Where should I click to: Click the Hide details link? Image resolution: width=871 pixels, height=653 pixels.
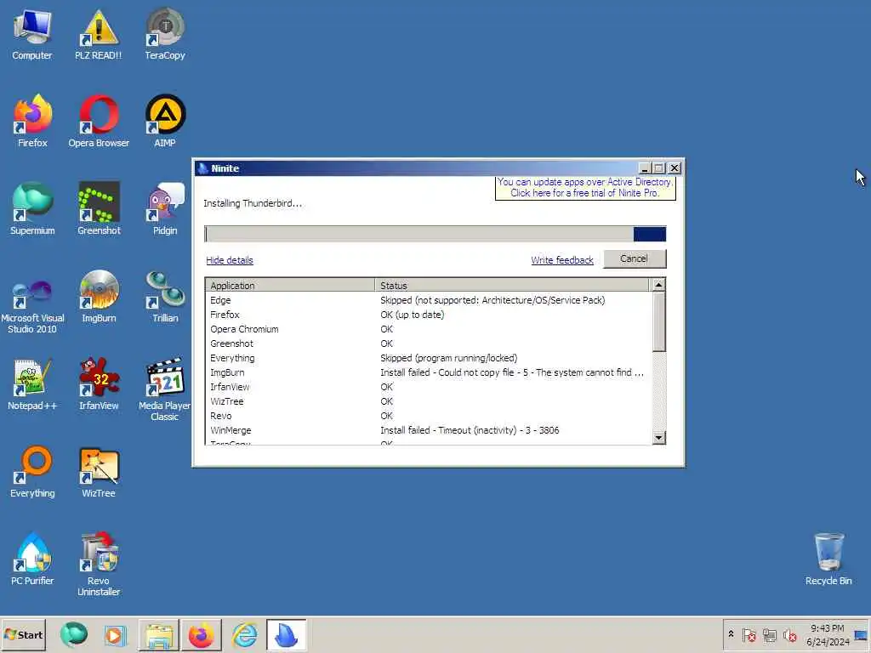[230, 260]
